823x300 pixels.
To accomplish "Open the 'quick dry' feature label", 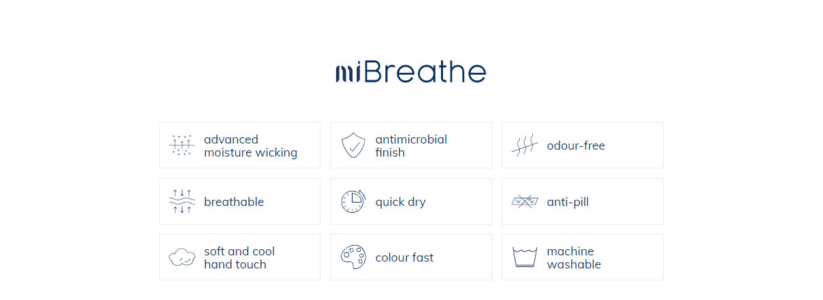I will (401, 202).
